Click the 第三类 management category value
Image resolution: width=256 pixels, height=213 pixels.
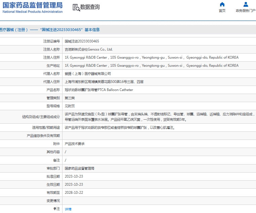click(x=70, y=98)
